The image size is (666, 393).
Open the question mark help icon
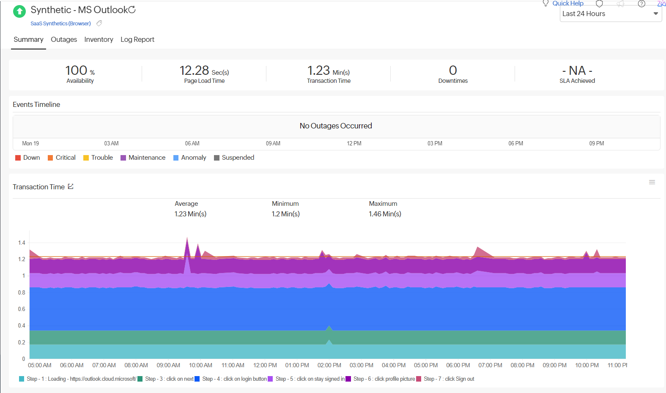pos(641,4)
